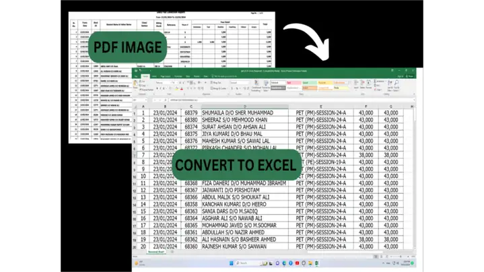This screenshot has height=272, width=484.
Task: Open the Name Box dropdown
Action: (x=146, y=100)
